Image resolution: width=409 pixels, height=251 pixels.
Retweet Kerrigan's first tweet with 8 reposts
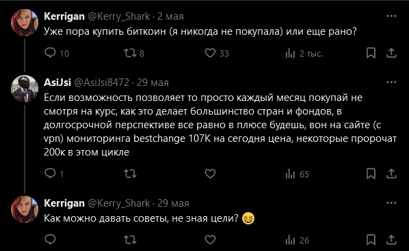coord(130,53)
